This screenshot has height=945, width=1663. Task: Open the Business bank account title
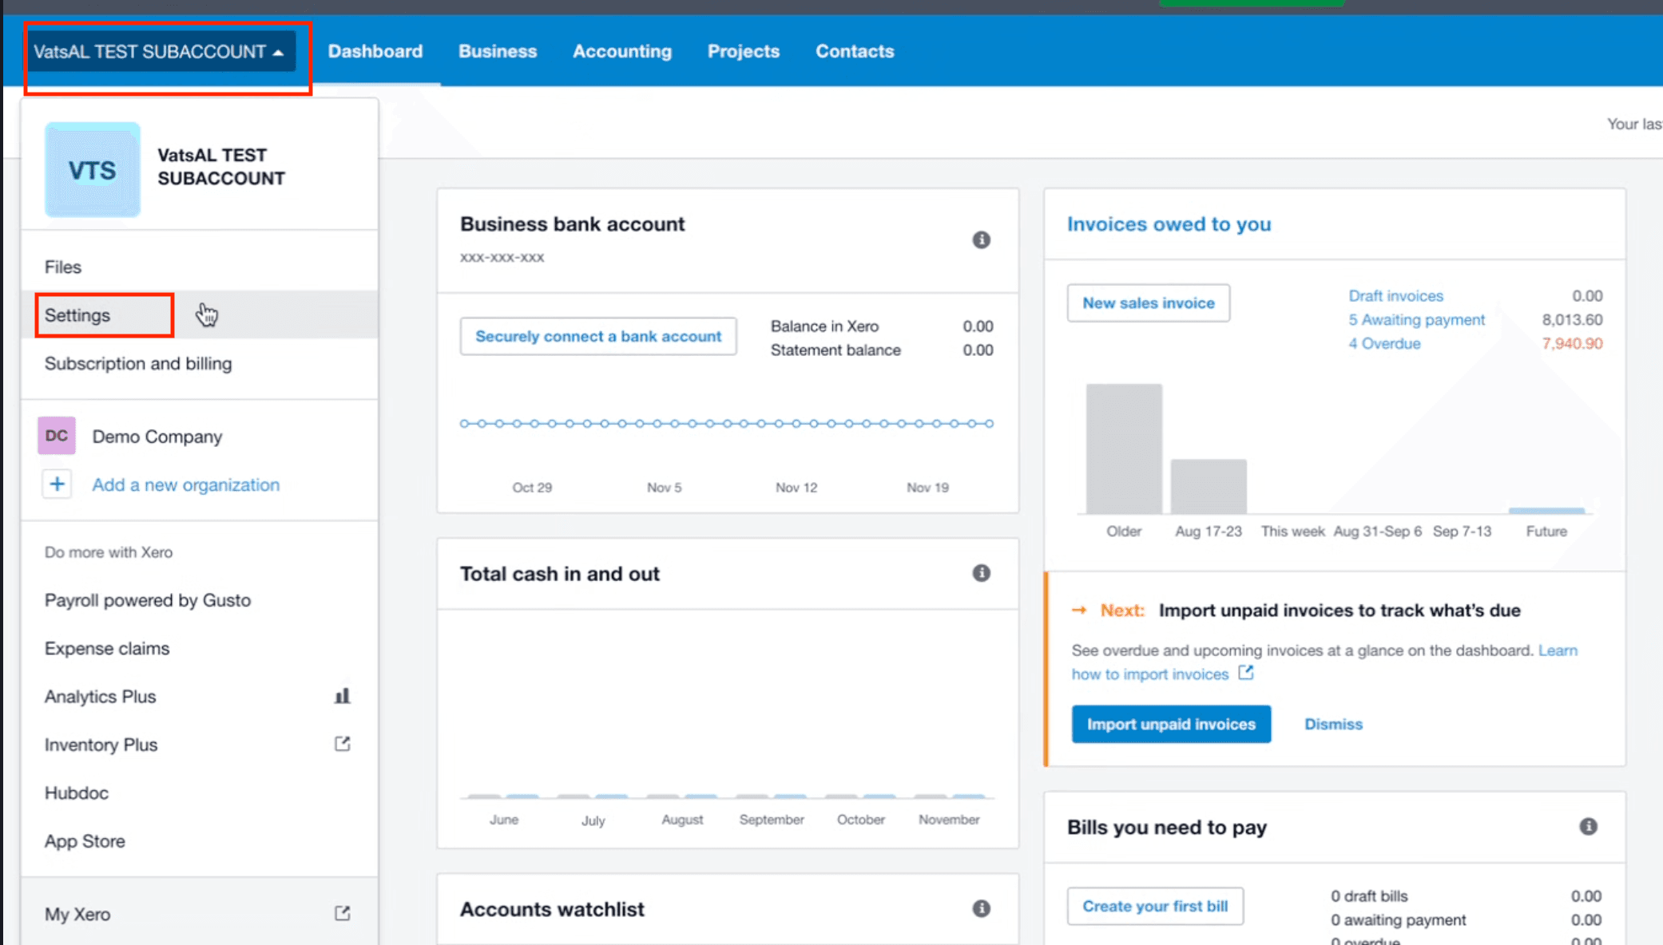(573, 224)
